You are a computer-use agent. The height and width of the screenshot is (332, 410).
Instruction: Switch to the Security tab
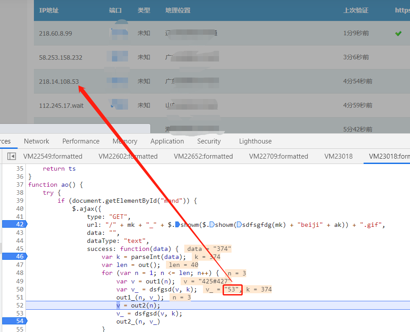click(209, 141)
